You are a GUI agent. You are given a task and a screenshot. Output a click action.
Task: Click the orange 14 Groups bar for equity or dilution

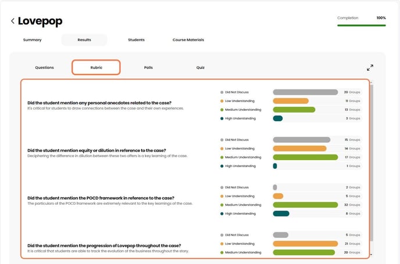pos(299,149)
